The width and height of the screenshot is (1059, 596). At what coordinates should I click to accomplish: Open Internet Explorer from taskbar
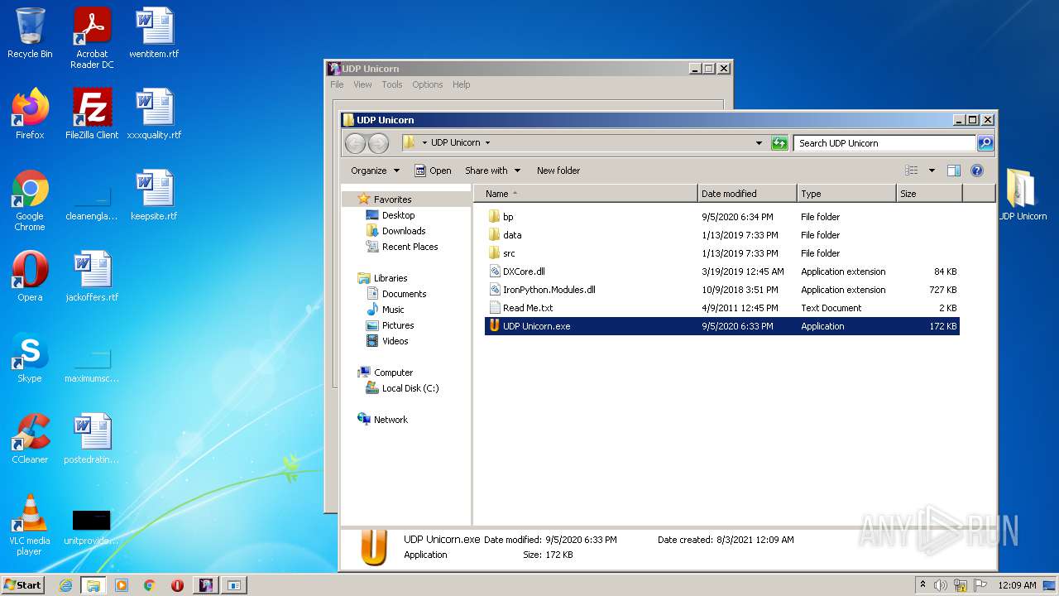point(65,585)
